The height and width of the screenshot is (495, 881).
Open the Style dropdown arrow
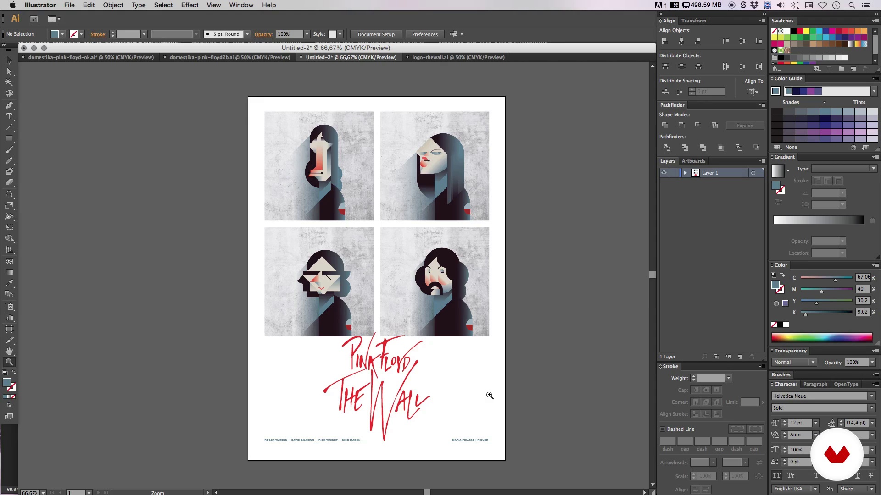point(340,34)
